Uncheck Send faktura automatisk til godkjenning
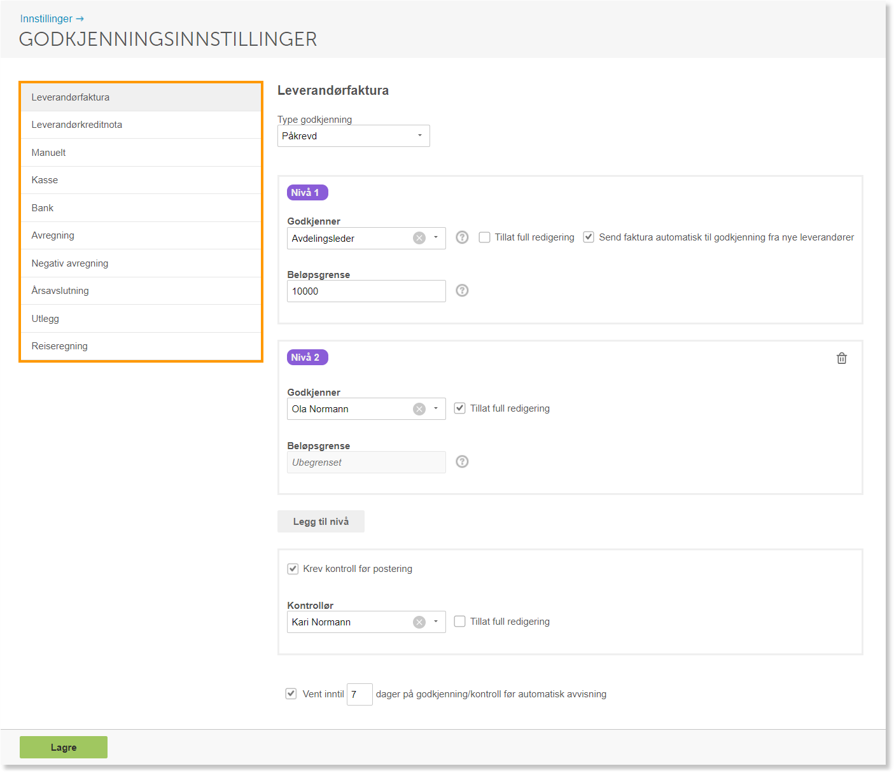Screen dimensions: 894x773 pyautogui.click(x=589, y=237)
